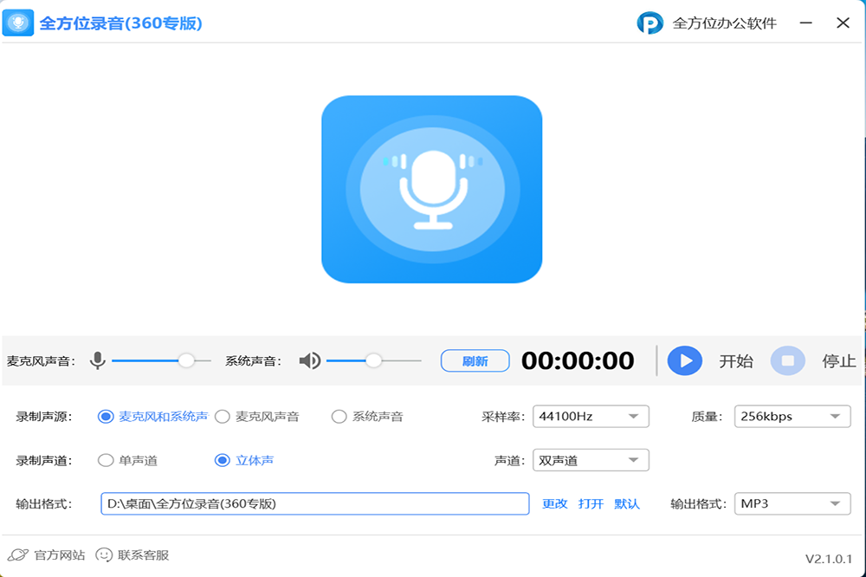Click the large microphone logo in center
This screenshot has height=577, width=866.
[x=431, y=189]
